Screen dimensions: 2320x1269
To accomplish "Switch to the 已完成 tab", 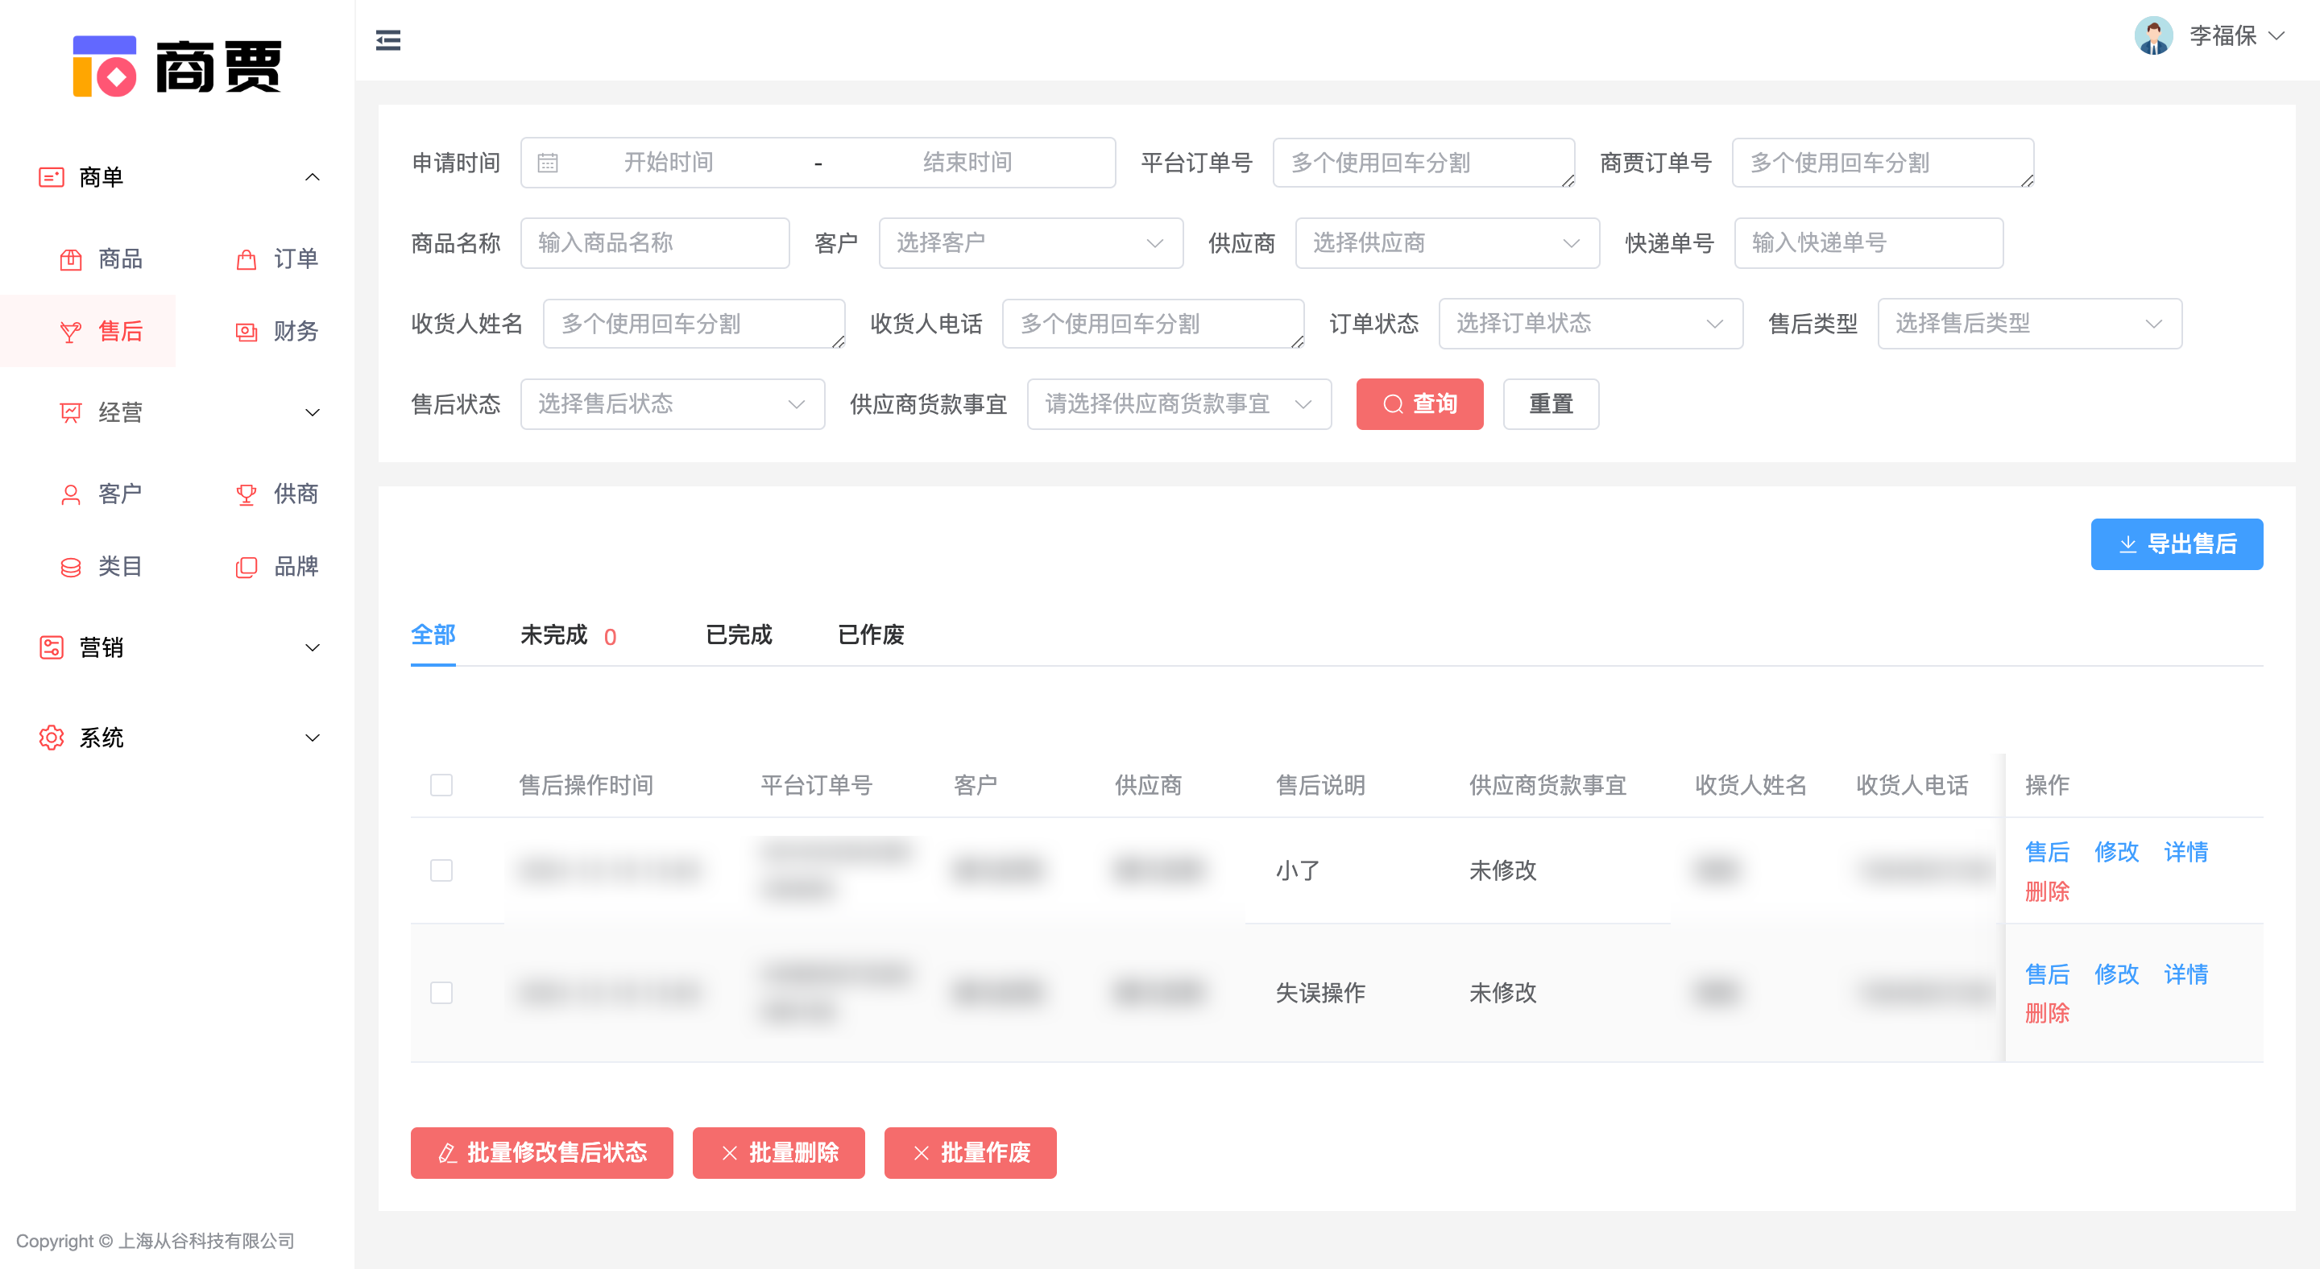I will (738, 635).
